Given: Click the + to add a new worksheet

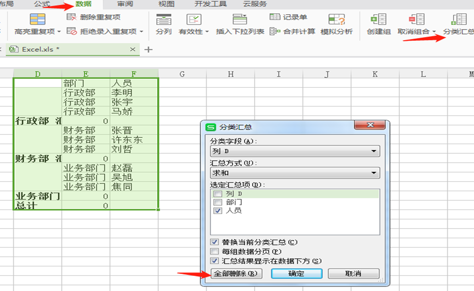Looking at the screenshot, I should point(148,50).
